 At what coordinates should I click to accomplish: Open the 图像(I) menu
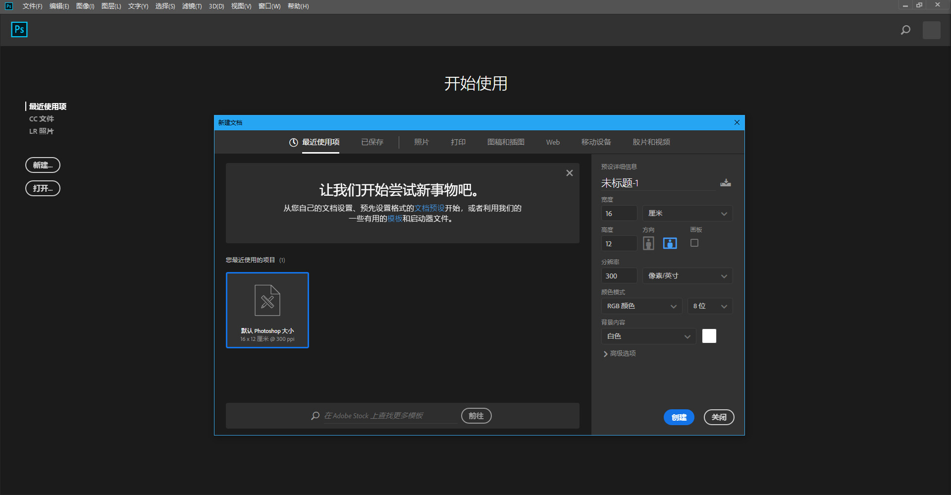pyautogui.click(x=85, y=6)
